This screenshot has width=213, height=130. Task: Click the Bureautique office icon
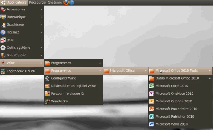click(x=3, y=17)
